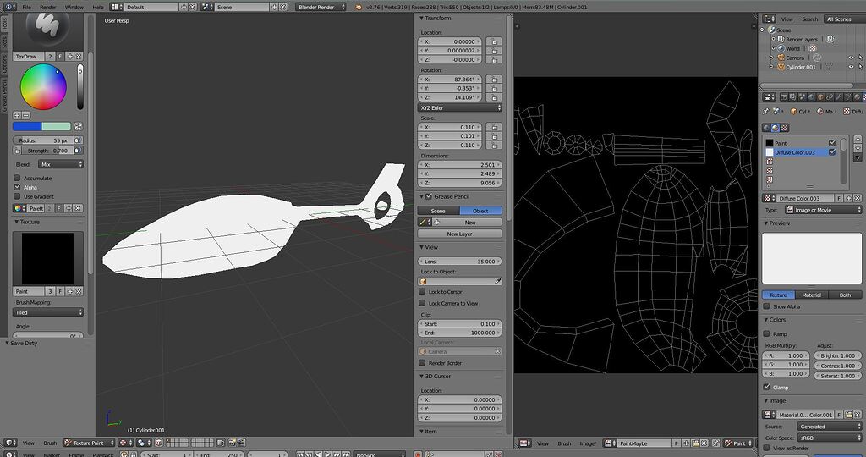Add a new TexDraw brush with plus icon
This screenshot has width=866, height=457.
click(x=69, y=57)
